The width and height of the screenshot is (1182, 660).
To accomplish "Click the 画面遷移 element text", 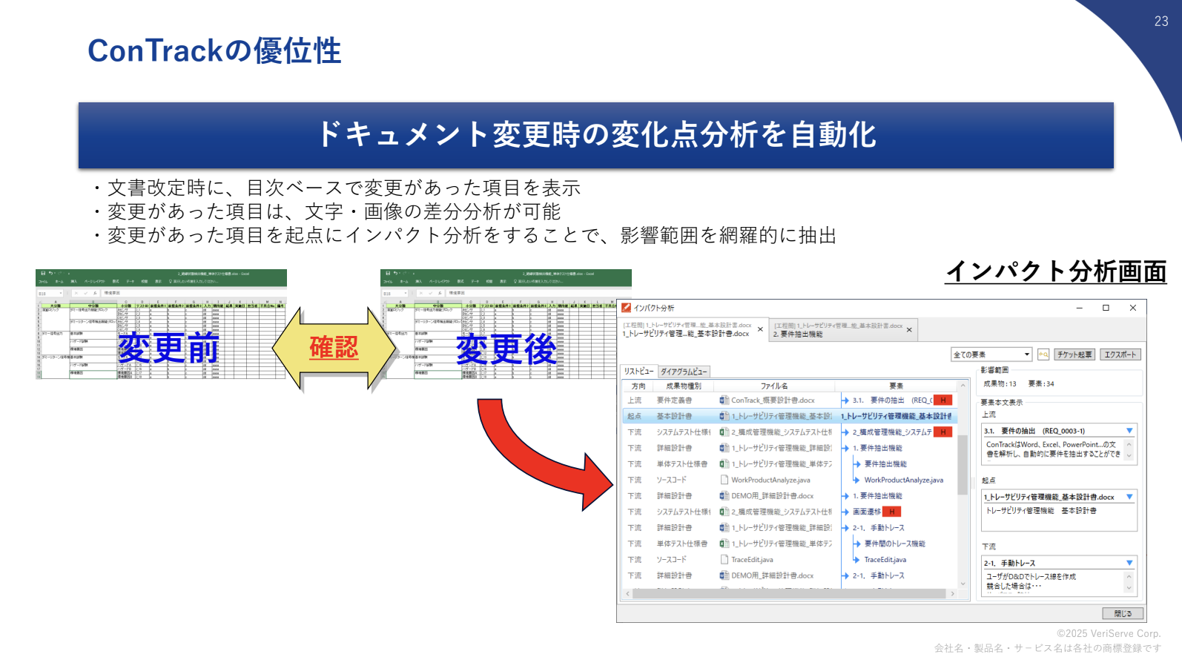I will coord(867,512).
